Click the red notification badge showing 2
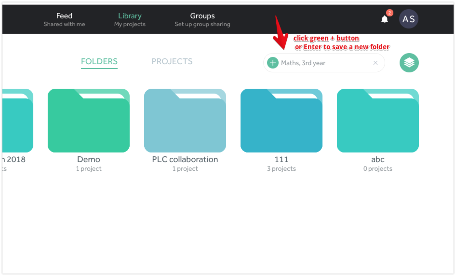This screenshot has height=276, width=456. coord(389,13)
